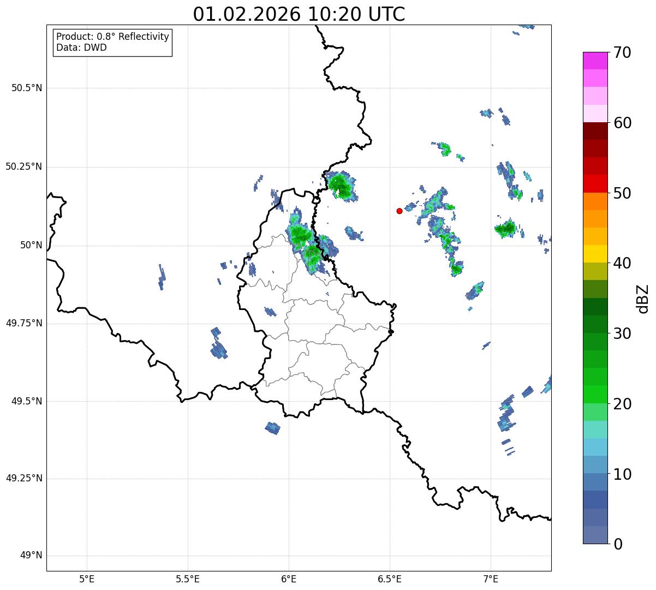Click the latitude label 50.25°N
The image size is (656, 590).
[x=24, y=166]
